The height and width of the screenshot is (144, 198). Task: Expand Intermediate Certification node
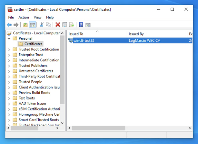[x=9, y=60]
